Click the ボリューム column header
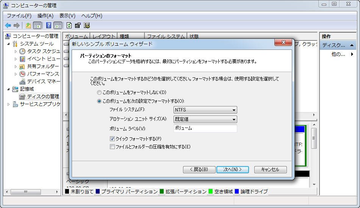 [x=76, y=36]
